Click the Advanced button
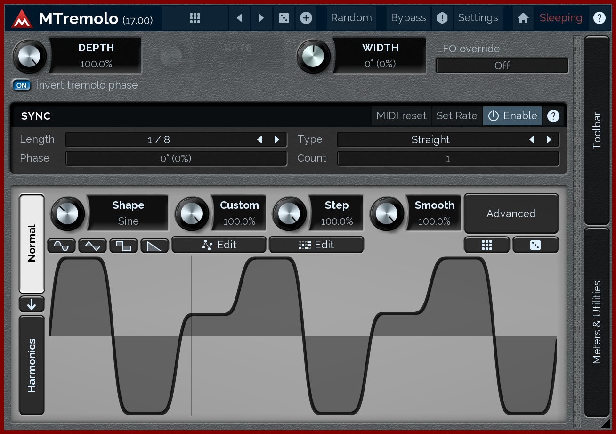The image size is (616, 434). point(511,213)
